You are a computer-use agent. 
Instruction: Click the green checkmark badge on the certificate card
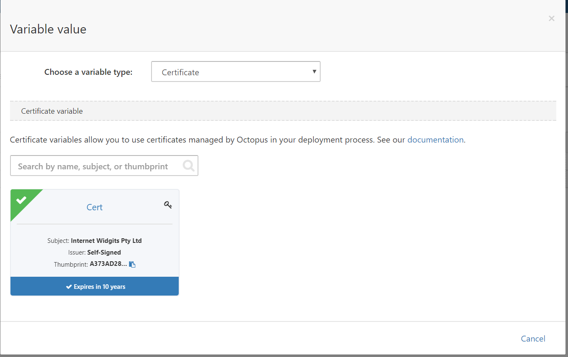tap(21, 200)
